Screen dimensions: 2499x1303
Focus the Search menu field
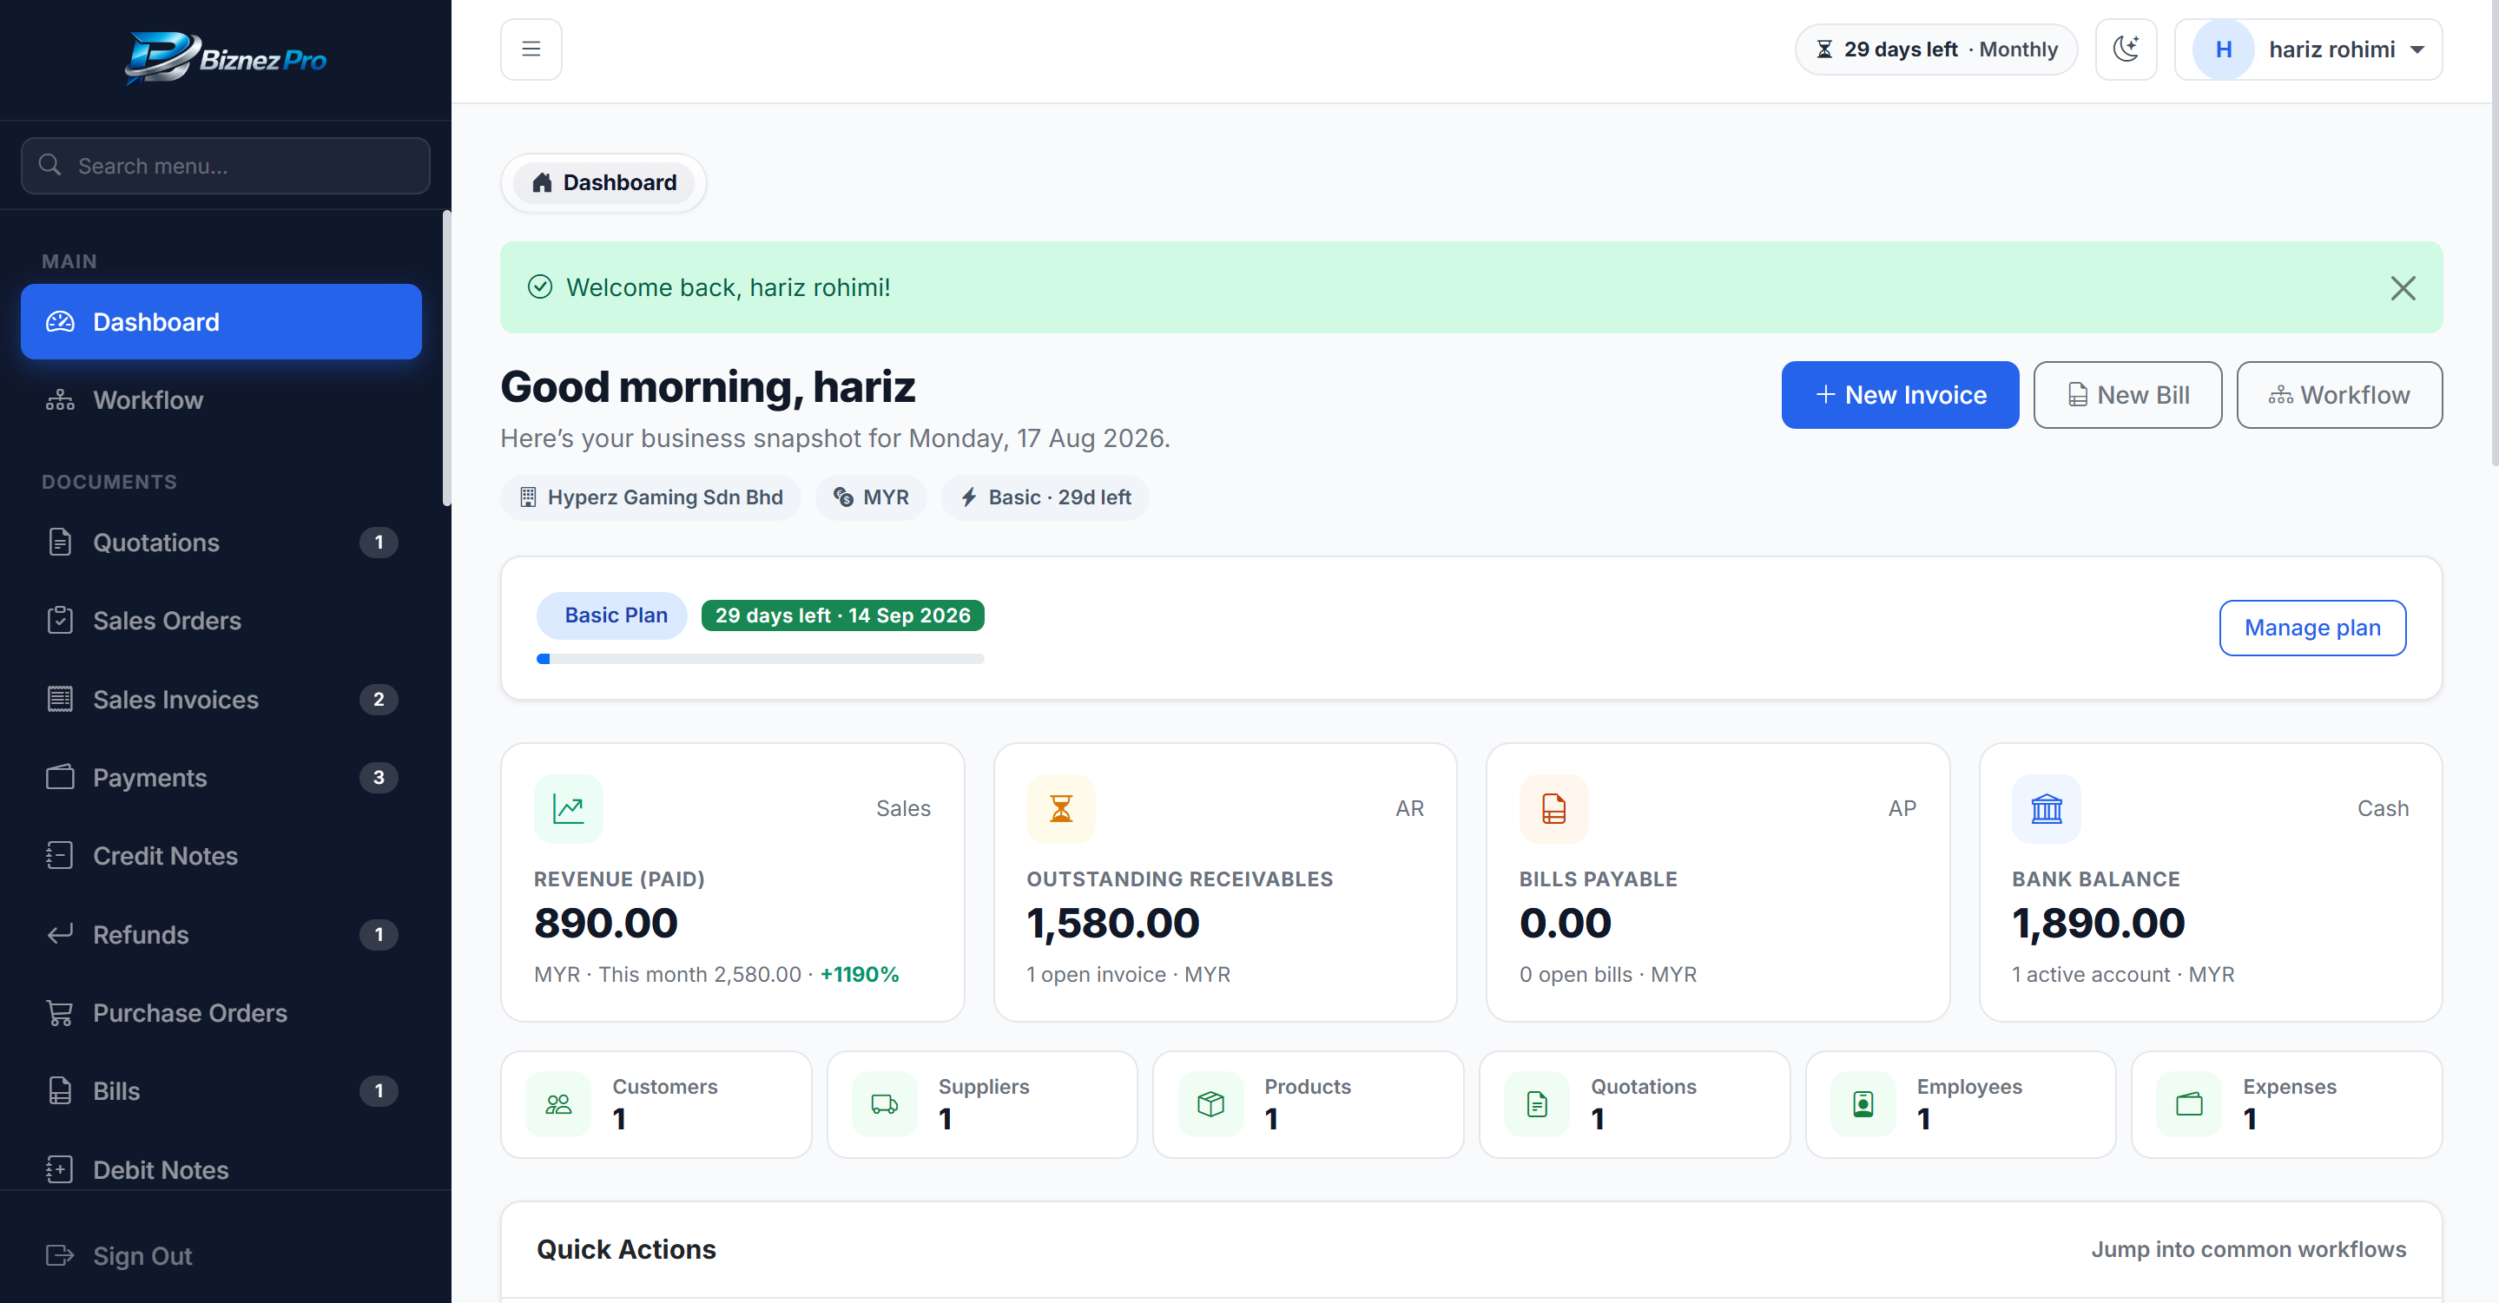coord(225,165)
